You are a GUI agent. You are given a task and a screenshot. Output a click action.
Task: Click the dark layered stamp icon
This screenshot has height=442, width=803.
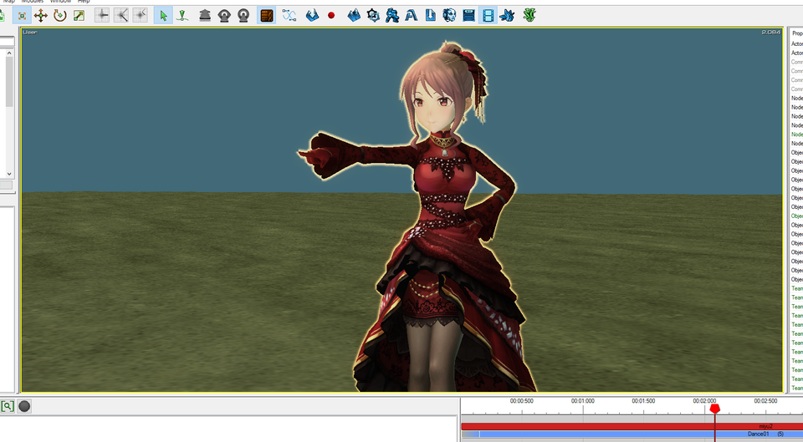pos(205,15)
